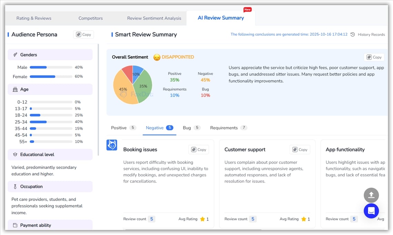The height and width of the screenshot is (235, 393).
Task: Copy the Audience Persona section
Action: point(83,34)
